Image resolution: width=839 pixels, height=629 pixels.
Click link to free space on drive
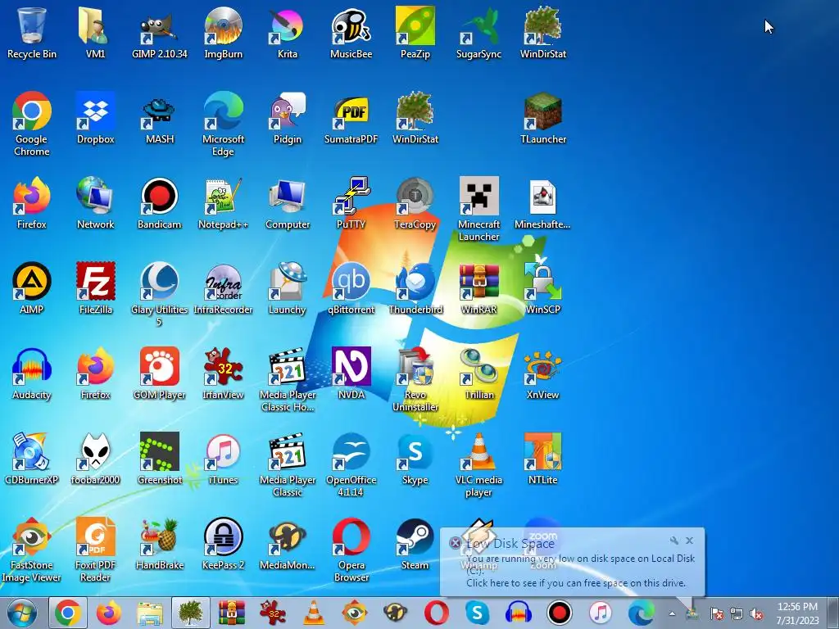(576, 583)
